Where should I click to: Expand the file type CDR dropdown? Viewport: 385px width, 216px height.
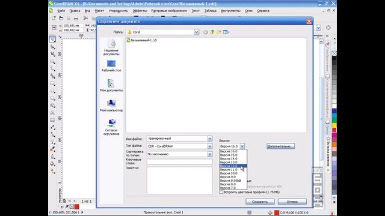[x=210, y=146]
